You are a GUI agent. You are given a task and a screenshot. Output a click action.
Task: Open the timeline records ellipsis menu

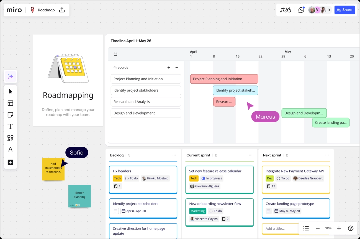[x=176, y=68]
